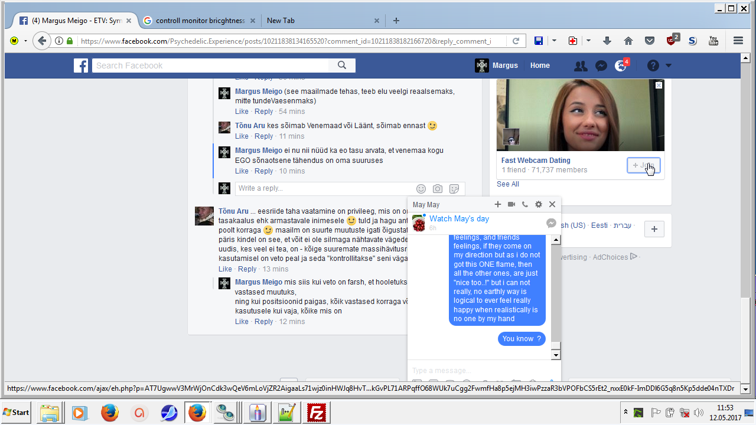Screen dimensions: 756x425
Task: Click the Write a reply field
Action: (x=350, y=189)
